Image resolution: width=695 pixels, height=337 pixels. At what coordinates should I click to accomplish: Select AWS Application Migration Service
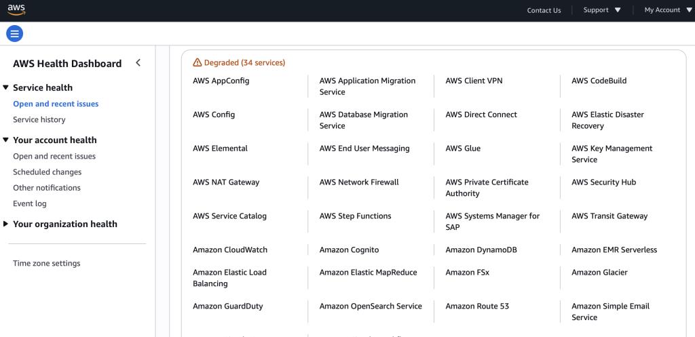(x=367, y=86)
